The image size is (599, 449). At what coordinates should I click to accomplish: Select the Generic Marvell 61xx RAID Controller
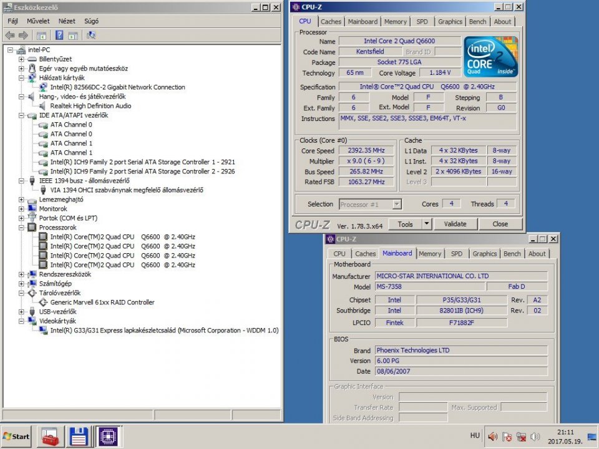pyautogui.click(x=102, y=302)
